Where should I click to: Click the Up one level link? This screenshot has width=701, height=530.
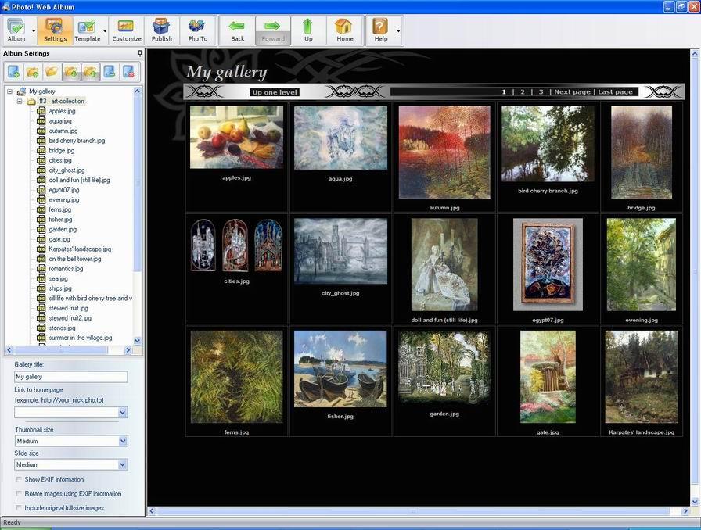pos(275,92)
